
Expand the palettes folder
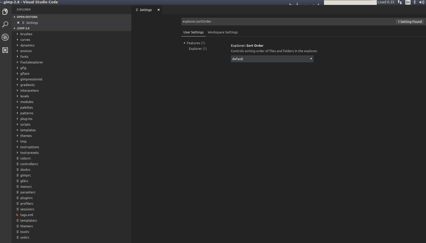[x=72, y=107]
